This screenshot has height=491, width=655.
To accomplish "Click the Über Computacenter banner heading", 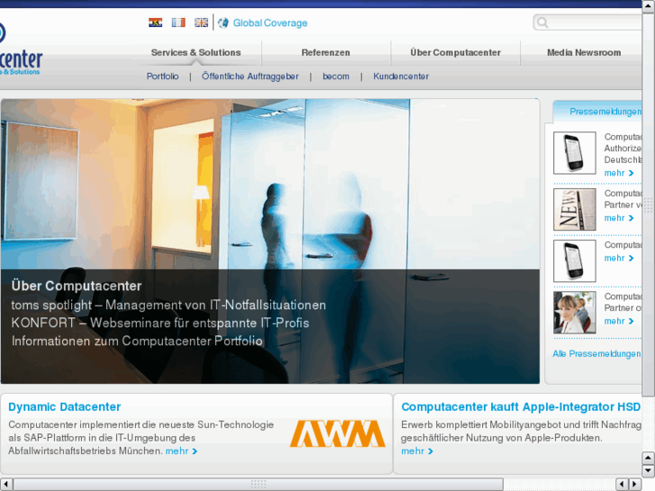I will (x=77, y=286).
